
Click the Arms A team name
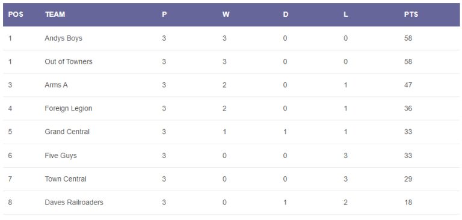click(x=57, y=85)
